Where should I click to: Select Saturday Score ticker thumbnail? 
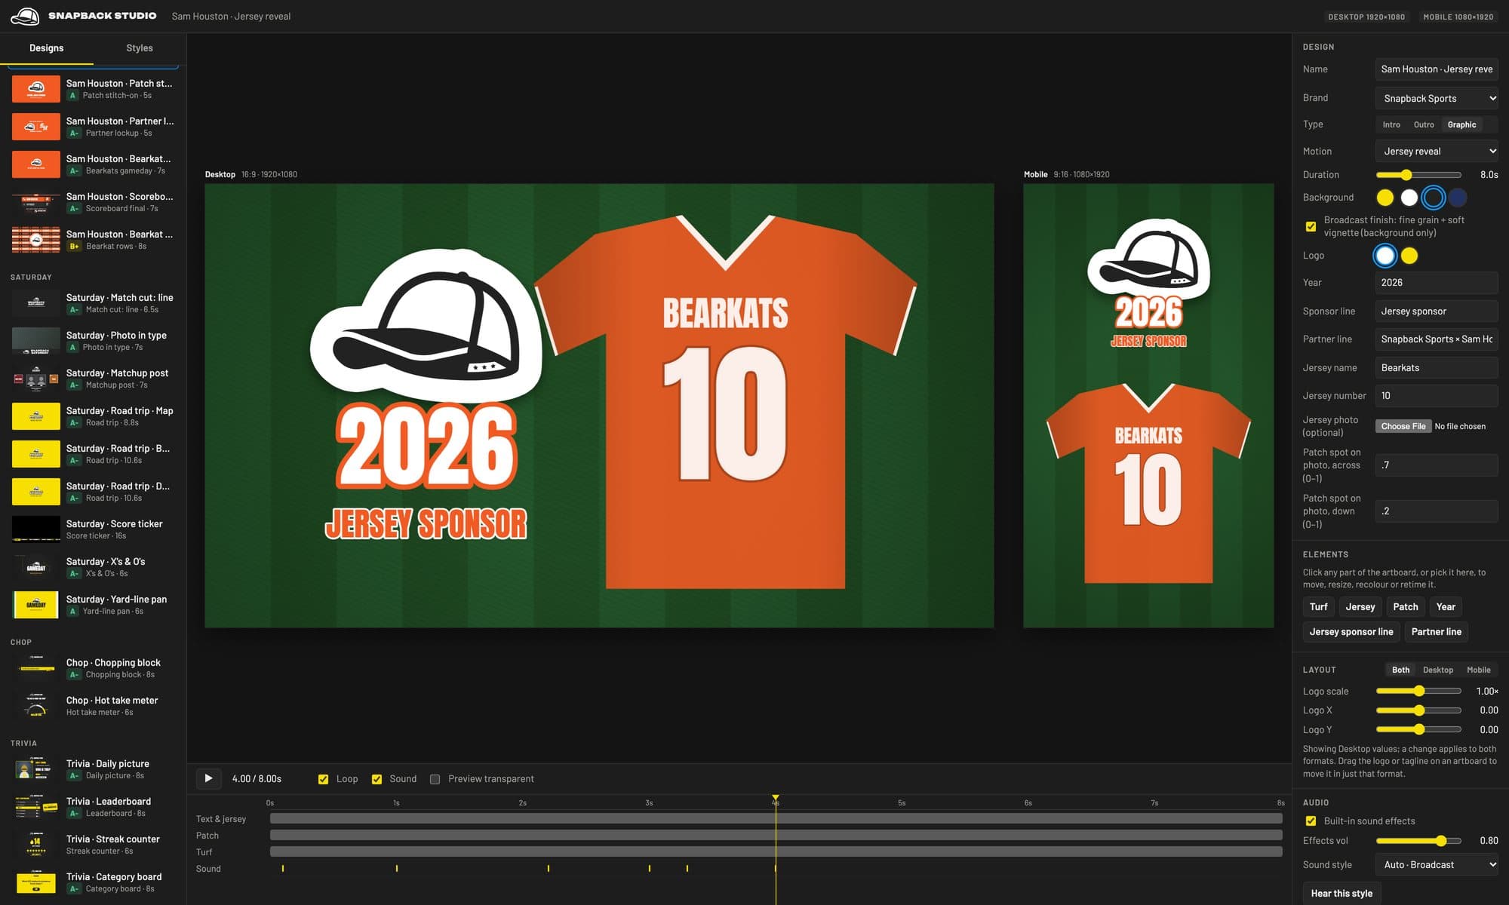[x=36, y=529]
